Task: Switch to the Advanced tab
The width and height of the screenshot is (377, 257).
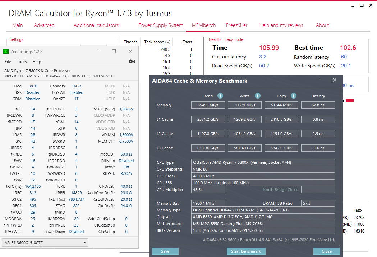Action: [x=44, y=25]
